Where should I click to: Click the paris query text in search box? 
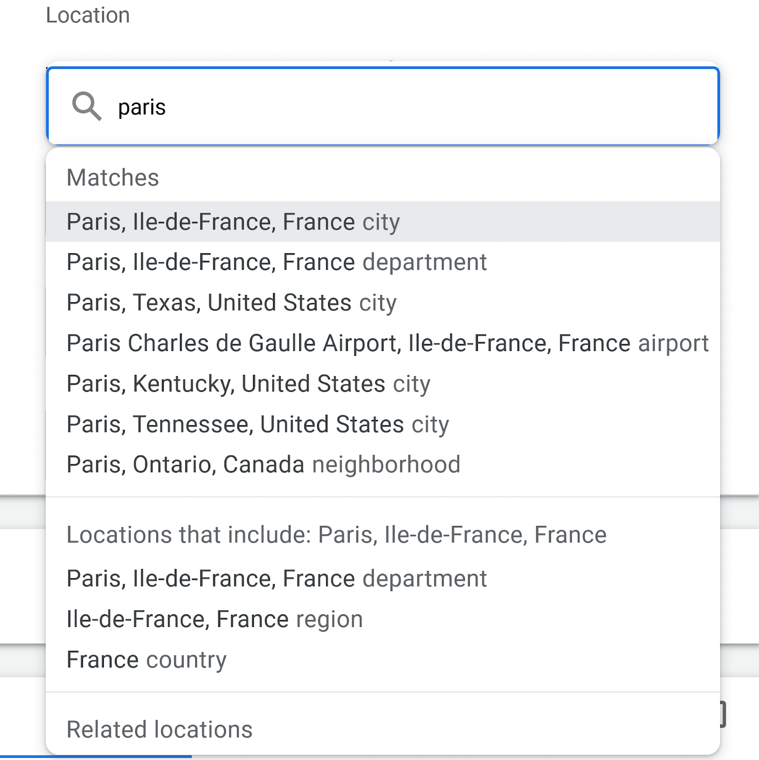(141, 106)
